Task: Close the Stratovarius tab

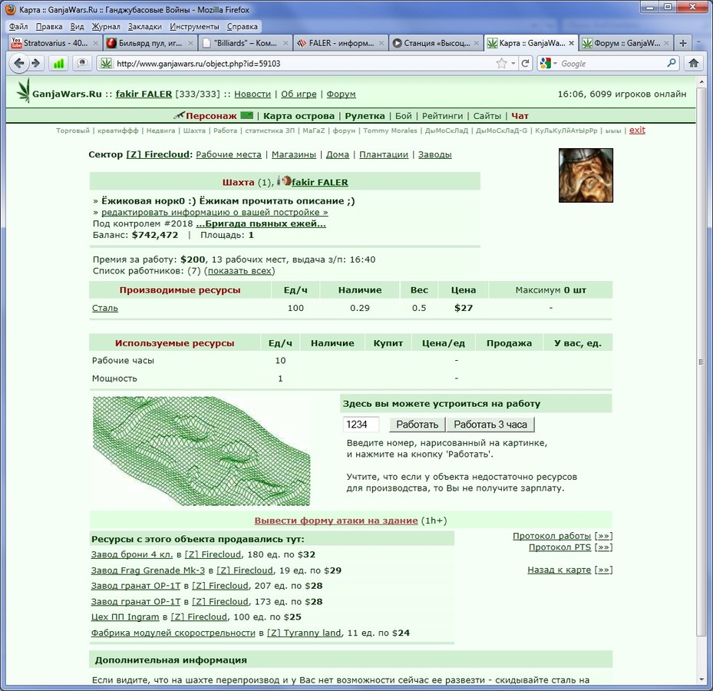Action: tap(95, 43)
